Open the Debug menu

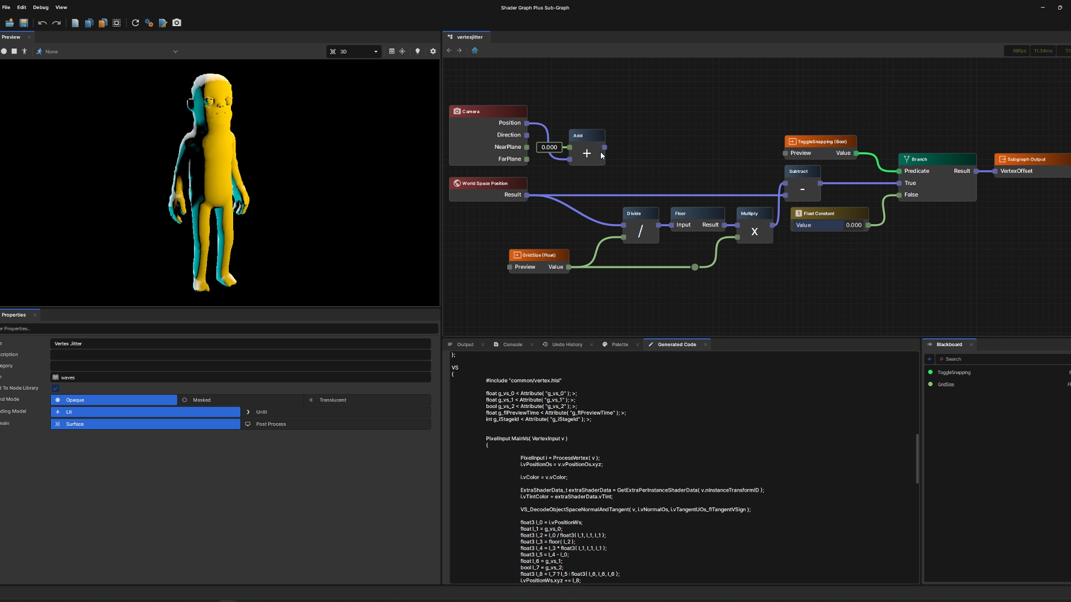pyautogui.click(x=40, y=7)
